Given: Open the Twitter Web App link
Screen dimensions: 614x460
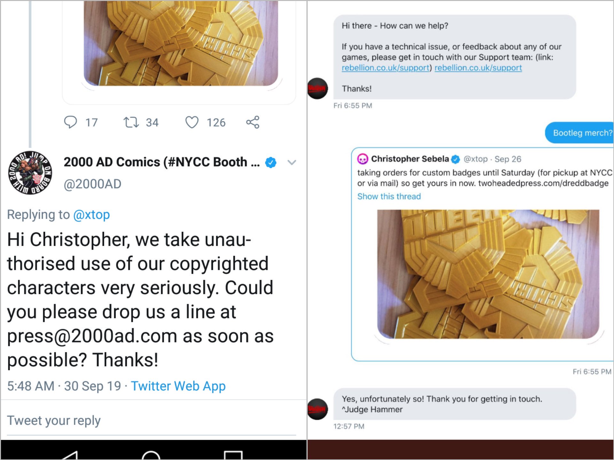Looking at the screenshot, I should tap(178, 386).
